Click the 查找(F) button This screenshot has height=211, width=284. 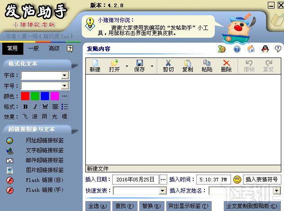click(125, 206)
